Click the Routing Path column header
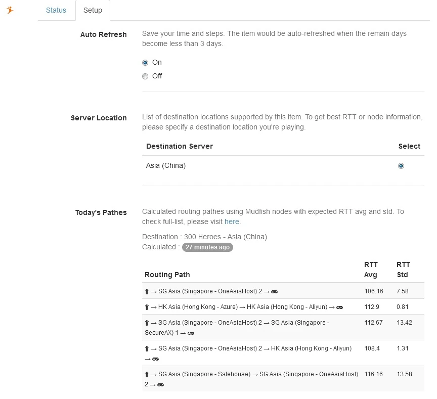The height and width of the screenshot is (399, 437). (167, 275)
